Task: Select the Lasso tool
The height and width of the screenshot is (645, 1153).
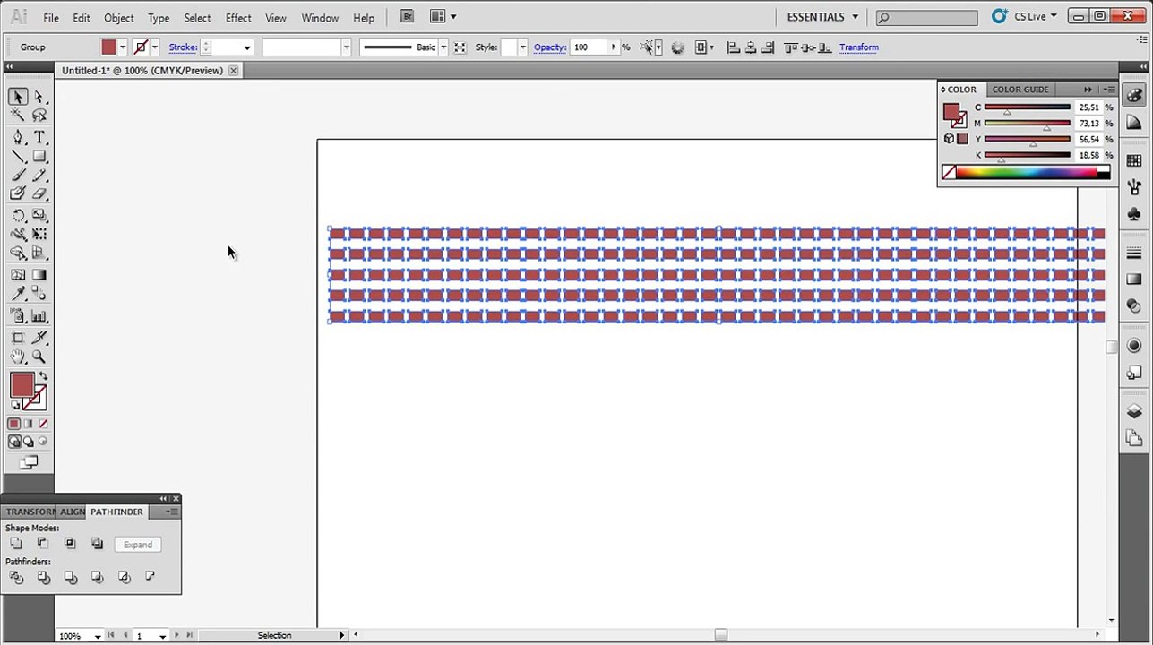Action: coord(39,116)
